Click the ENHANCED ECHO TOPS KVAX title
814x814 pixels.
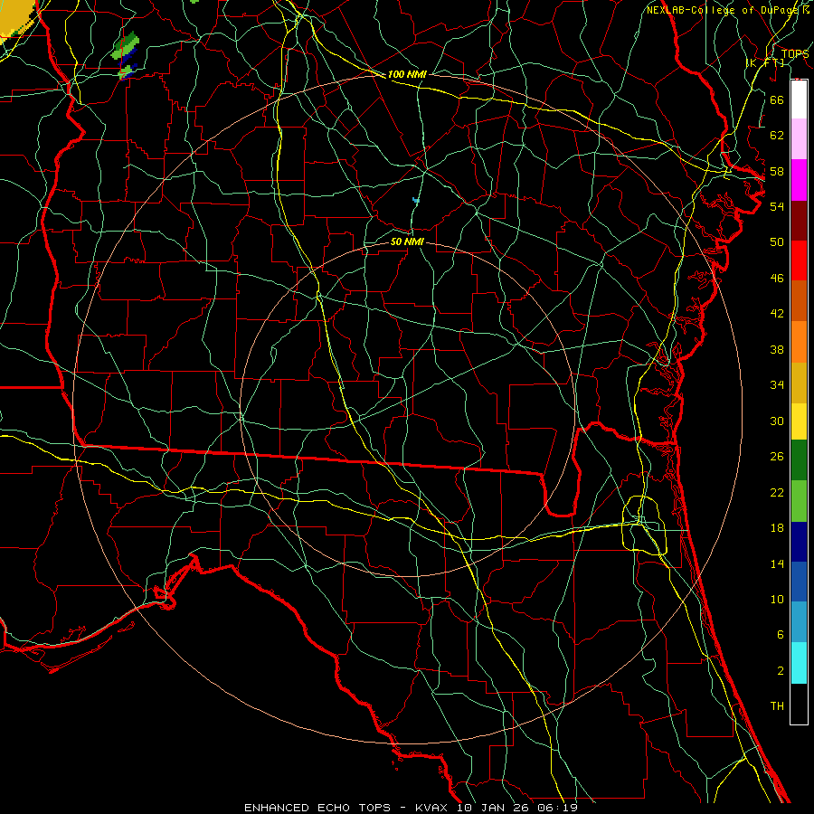(412, 808)
